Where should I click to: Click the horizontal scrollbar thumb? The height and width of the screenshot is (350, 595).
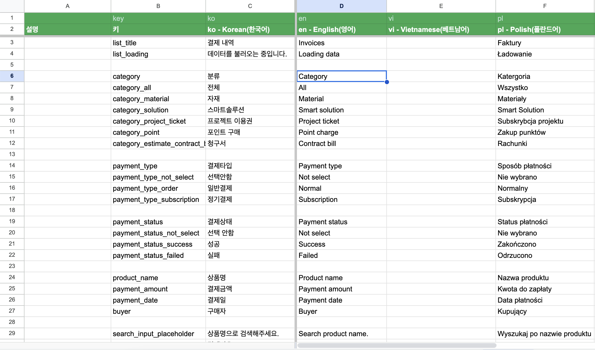396,345
